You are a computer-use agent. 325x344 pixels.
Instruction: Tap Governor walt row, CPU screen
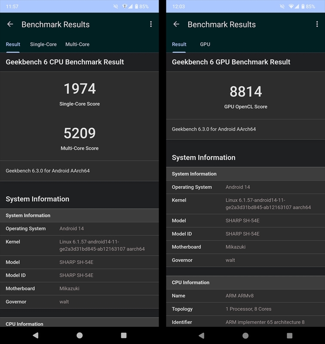tap(80, 302)
